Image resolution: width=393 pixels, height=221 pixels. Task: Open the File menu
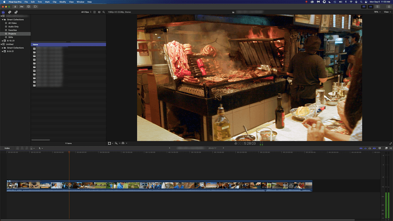26,2
